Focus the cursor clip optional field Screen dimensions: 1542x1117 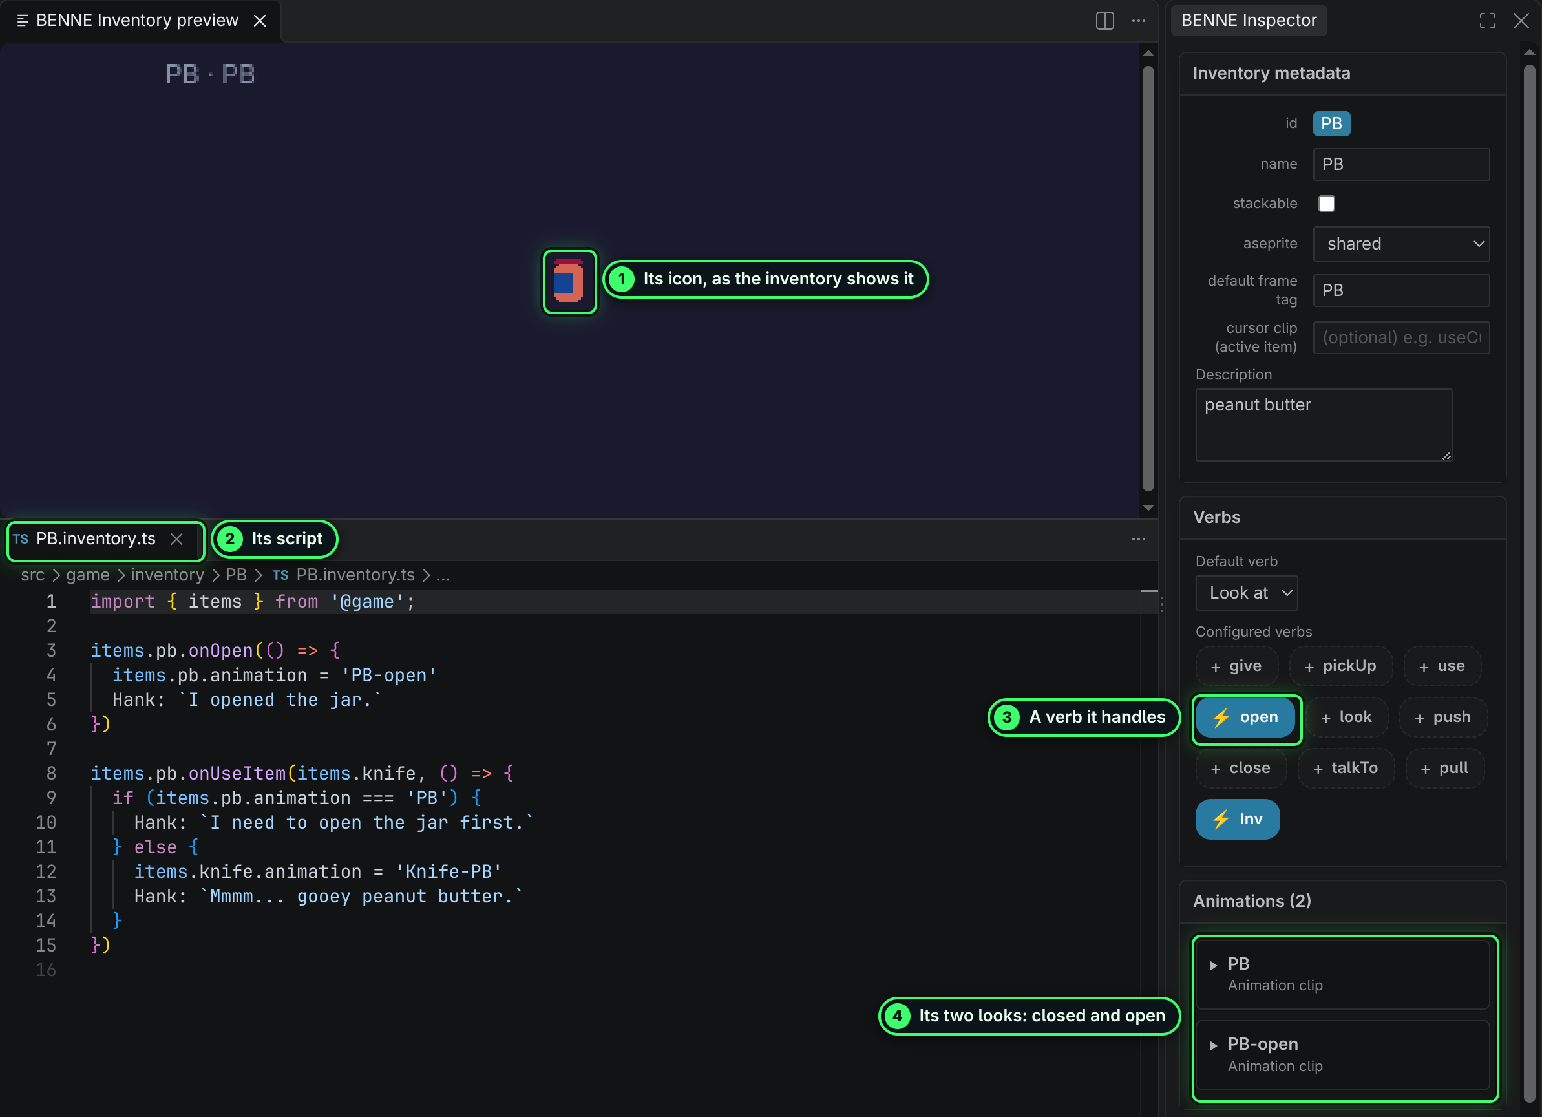click(x=1401, y=337)
